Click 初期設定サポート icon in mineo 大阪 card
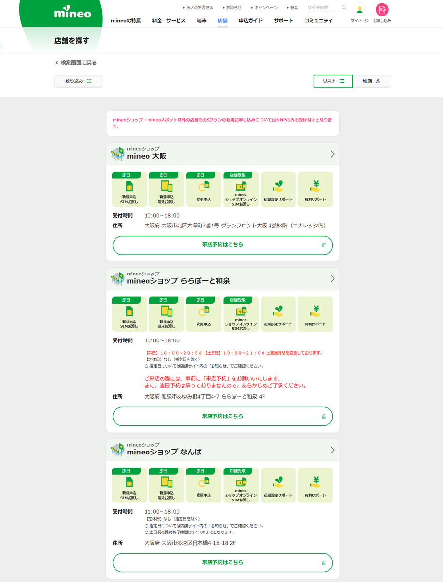Viewport: 443px width, 582px height. pyautogui.click(x=278, y=190)
